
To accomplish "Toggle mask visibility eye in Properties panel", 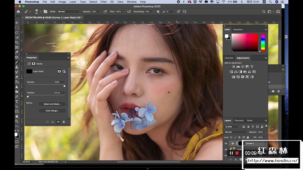I will point(58,122).
